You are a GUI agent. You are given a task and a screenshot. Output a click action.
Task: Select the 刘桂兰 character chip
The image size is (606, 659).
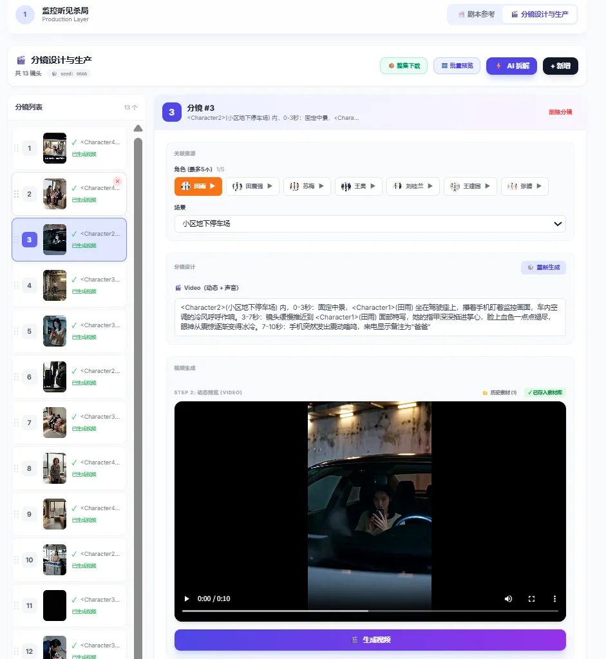coord(413,186)
